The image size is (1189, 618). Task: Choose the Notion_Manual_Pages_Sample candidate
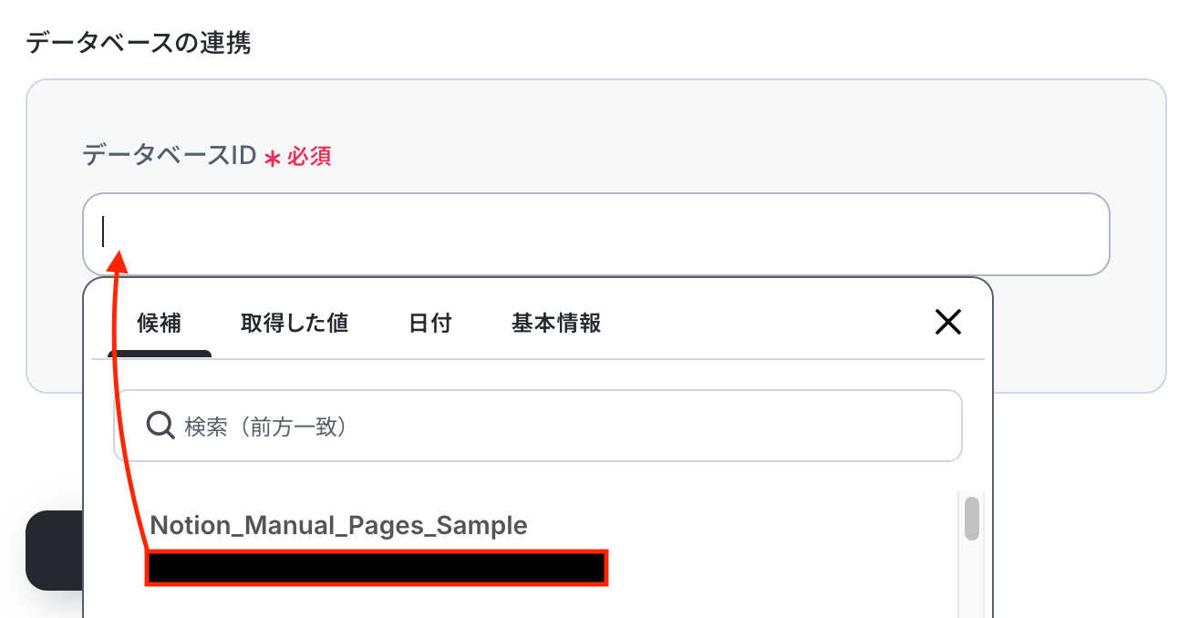[338, 525]
